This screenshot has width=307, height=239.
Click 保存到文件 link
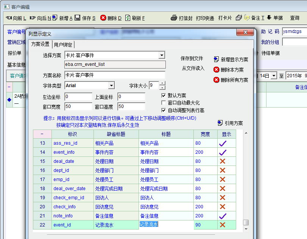coord(192,59)
